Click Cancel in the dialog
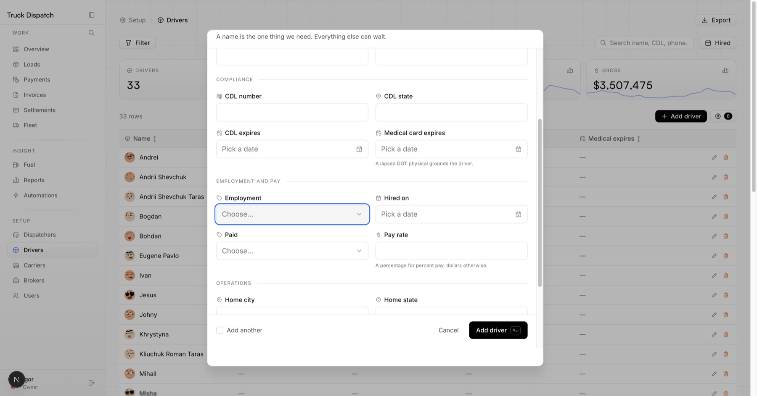The width and height of the screenshot is (757, 396). tap(448, 330)
